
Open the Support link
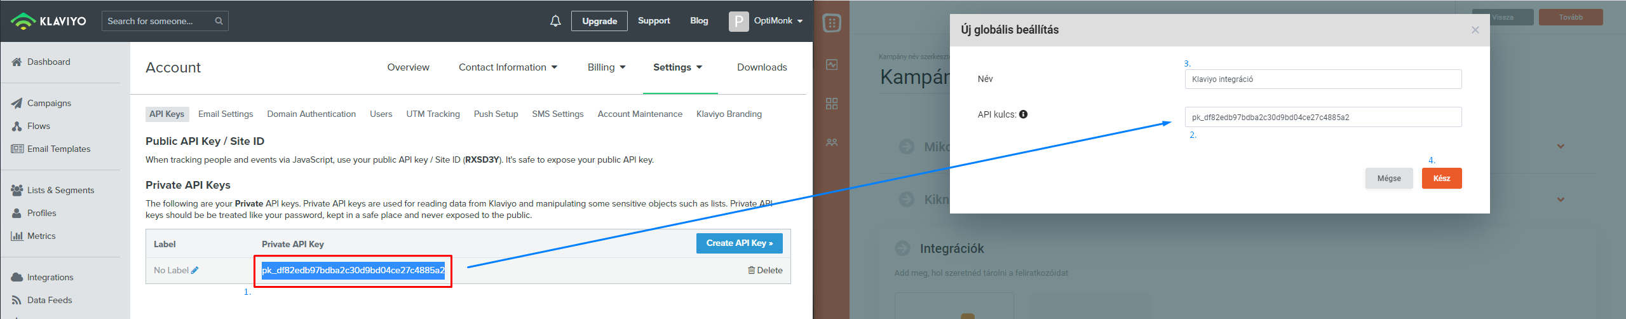click(654, 21)
